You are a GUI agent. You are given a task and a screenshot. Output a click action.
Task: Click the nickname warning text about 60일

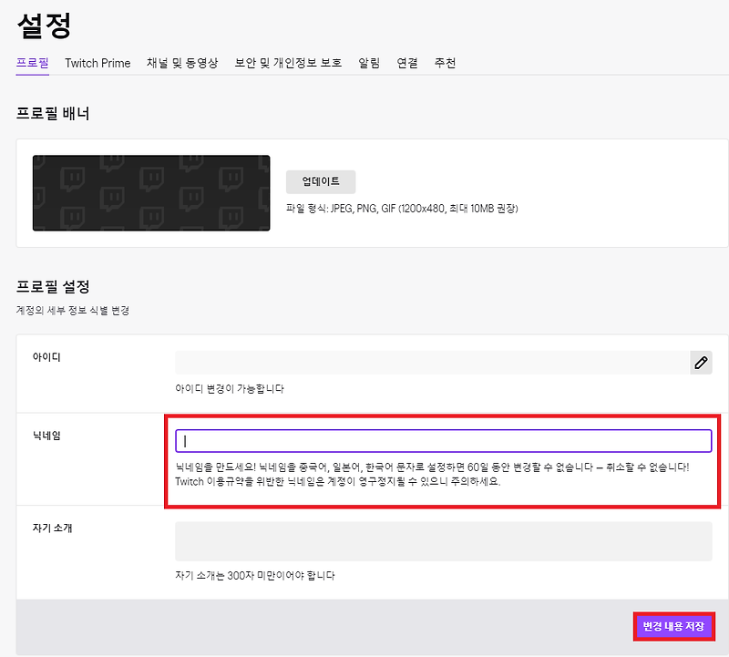[432, 474]
